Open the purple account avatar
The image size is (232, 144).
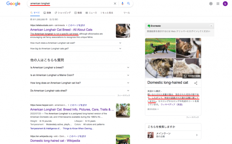point(225,4)
